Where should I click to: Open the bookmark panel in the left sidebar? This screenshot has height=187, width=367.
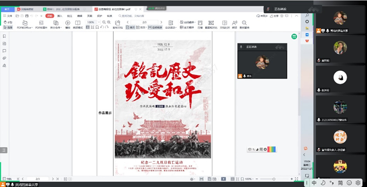[4, 36]
